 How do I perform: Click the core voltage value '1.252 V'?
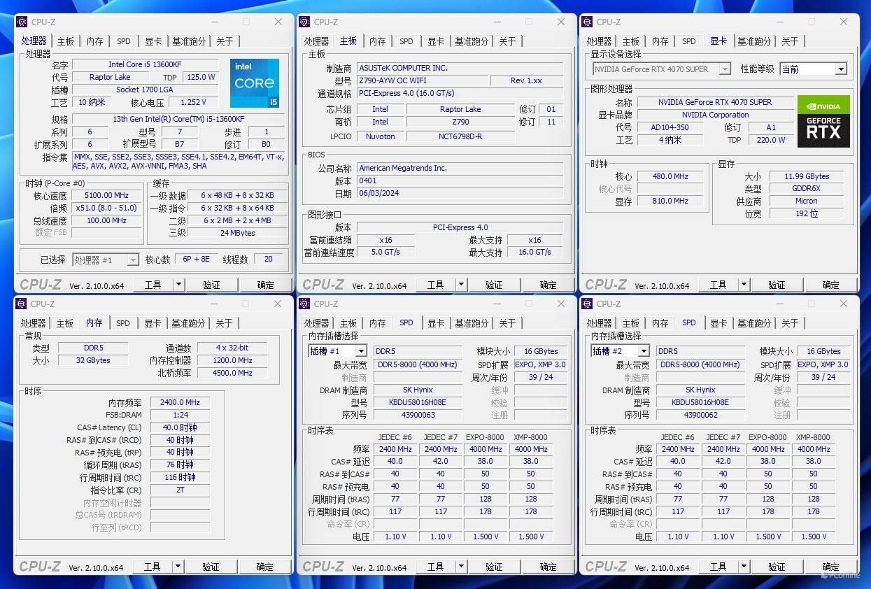coord(194,102)
